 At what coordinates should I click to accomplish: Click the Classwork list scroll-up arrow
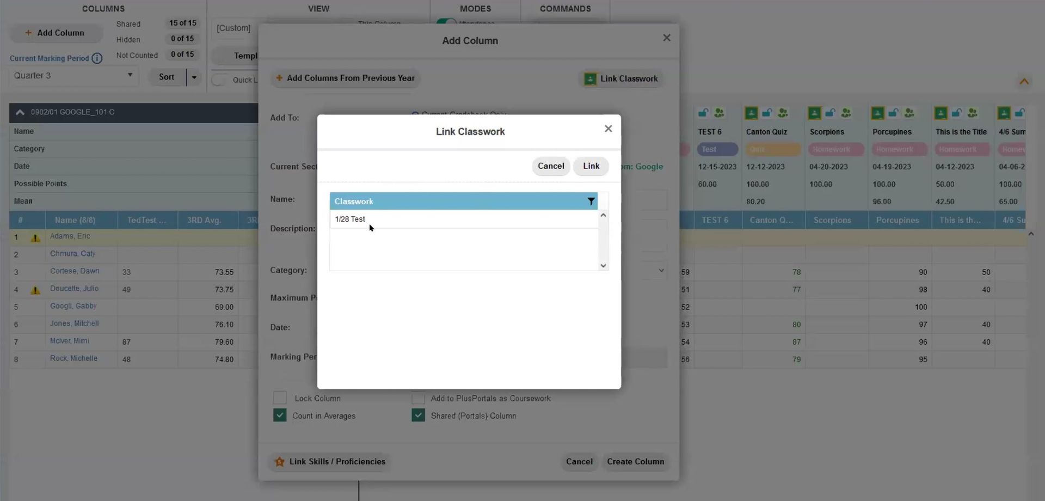click(603, 215)
